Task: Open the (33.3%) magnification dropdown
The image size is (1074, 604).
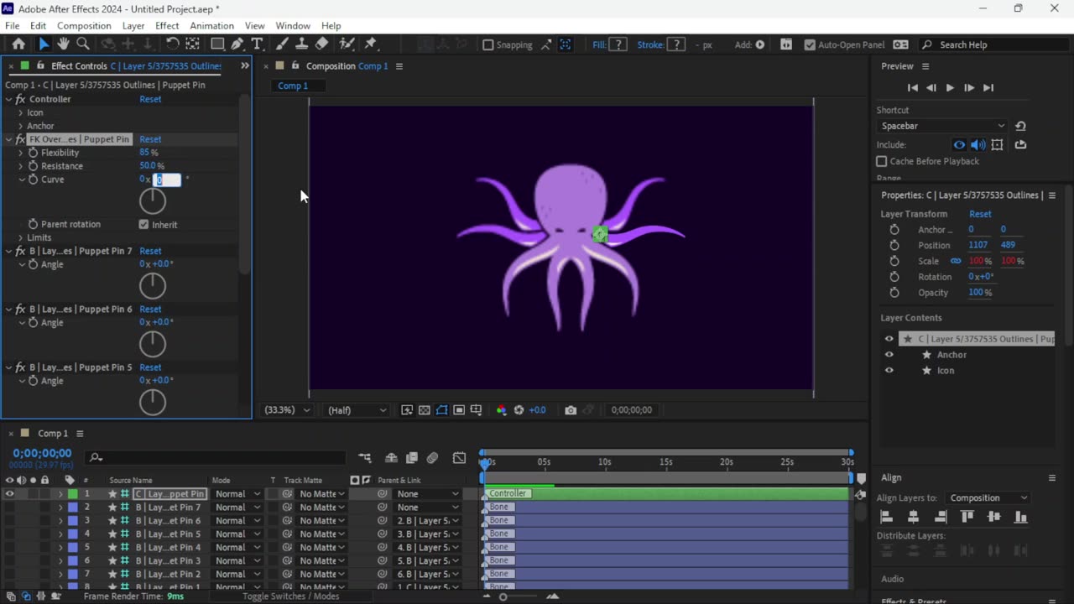Action: [x=287, y=410]
